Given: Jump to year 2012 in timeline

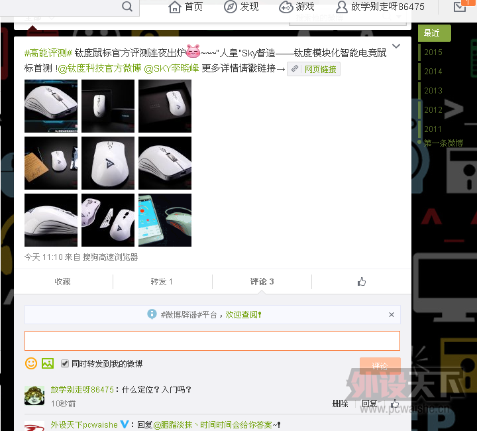Looking at the screenshot, I should (433, 109).
